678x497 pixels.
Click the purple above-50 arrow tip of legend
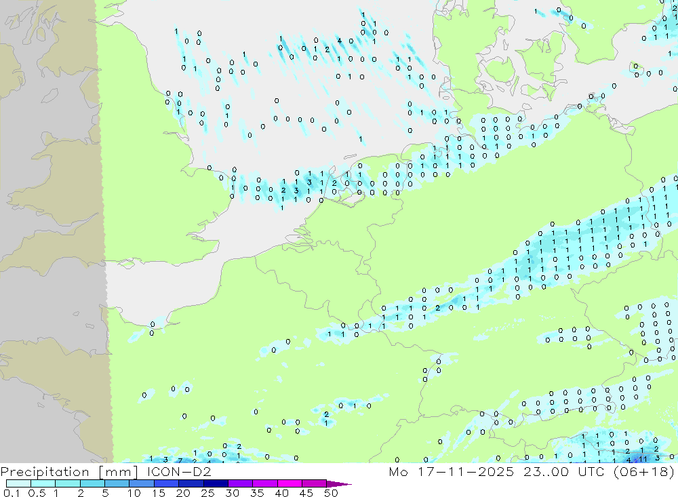[339, 483]
